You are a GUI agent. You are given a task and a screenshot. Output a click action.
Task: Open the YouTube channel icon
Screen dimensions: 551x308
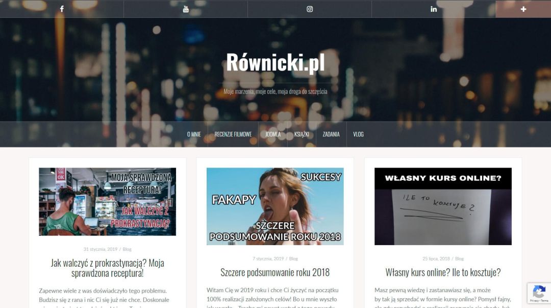click(x=186, y=9)
